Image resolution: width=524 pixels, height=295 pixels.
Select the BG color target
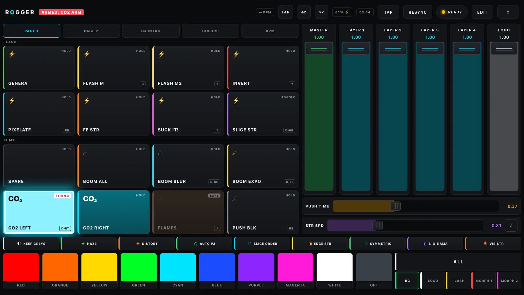click(407, 281)
